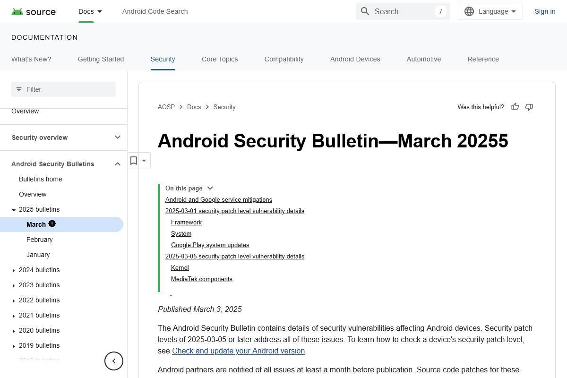Click the new-badge icon next to March
This screenshot has height=378, width=567.
coord(52,223)
